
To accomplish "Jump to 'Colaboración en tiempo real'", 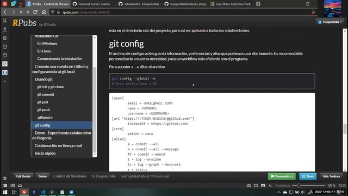I will (x=58, y=145).
